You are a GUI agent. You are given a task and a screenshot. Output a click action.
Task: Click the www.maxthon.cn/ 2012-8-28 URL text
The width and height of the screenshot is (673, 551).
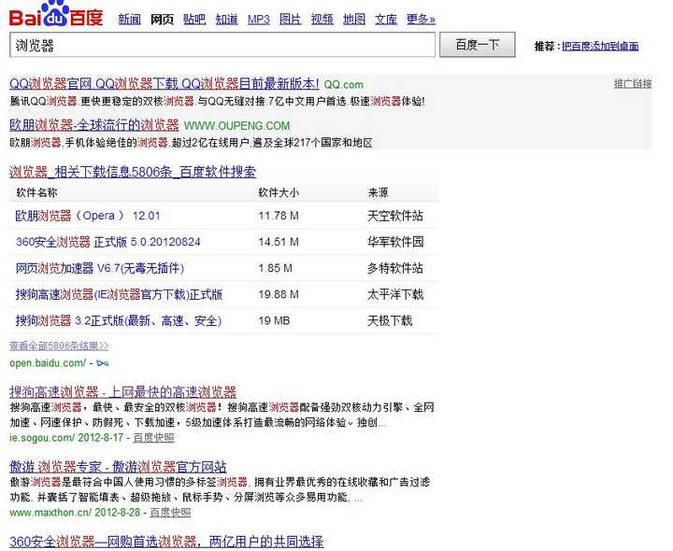click(75, 513)
